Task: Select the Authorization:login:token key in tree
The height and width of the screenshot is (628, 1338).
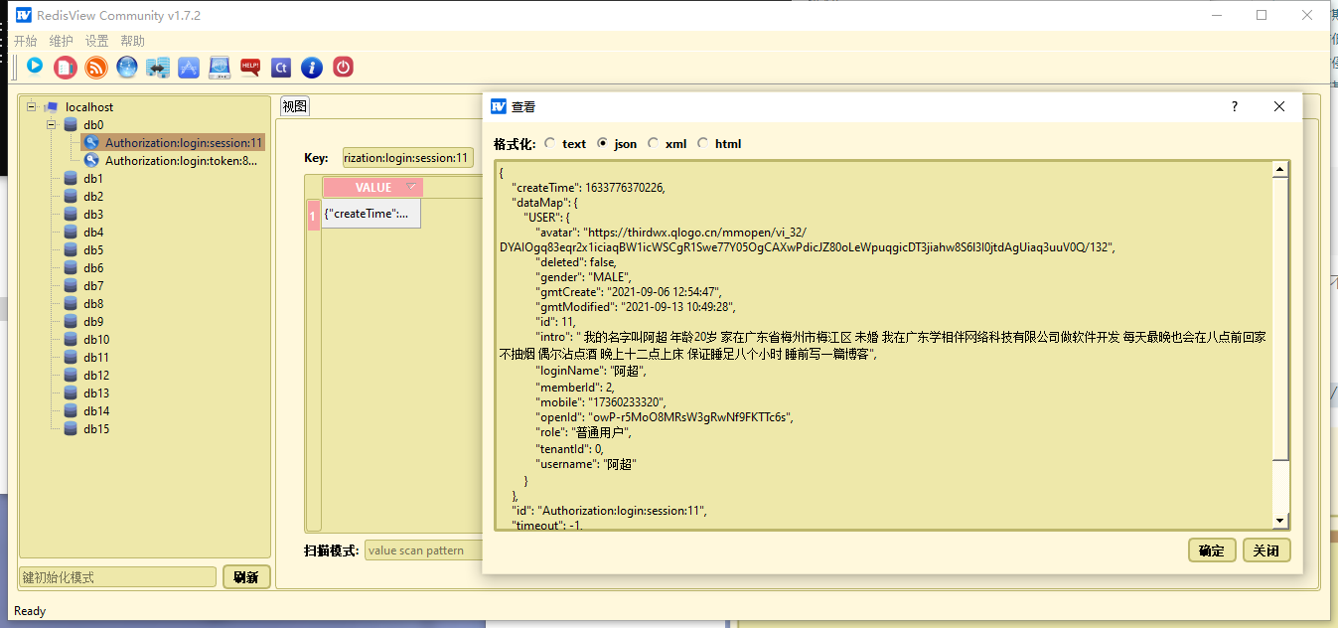Action: coord(181,161)
